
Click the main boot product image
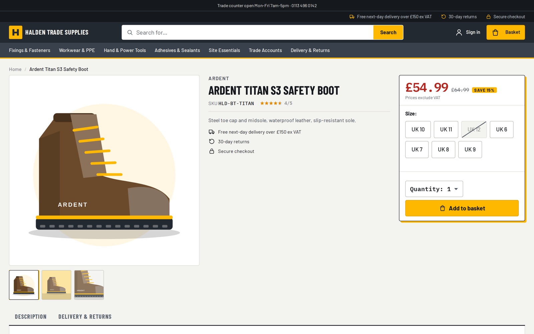tap(104, 170)
